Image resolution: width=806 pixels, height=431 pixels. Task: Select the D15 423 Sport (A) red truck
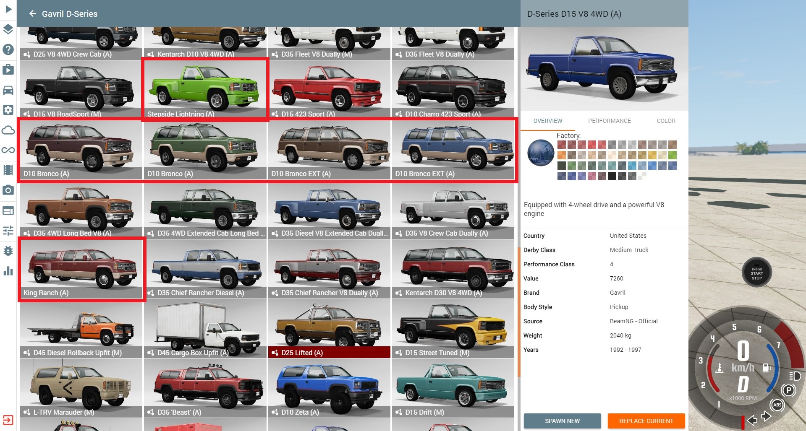330,89
